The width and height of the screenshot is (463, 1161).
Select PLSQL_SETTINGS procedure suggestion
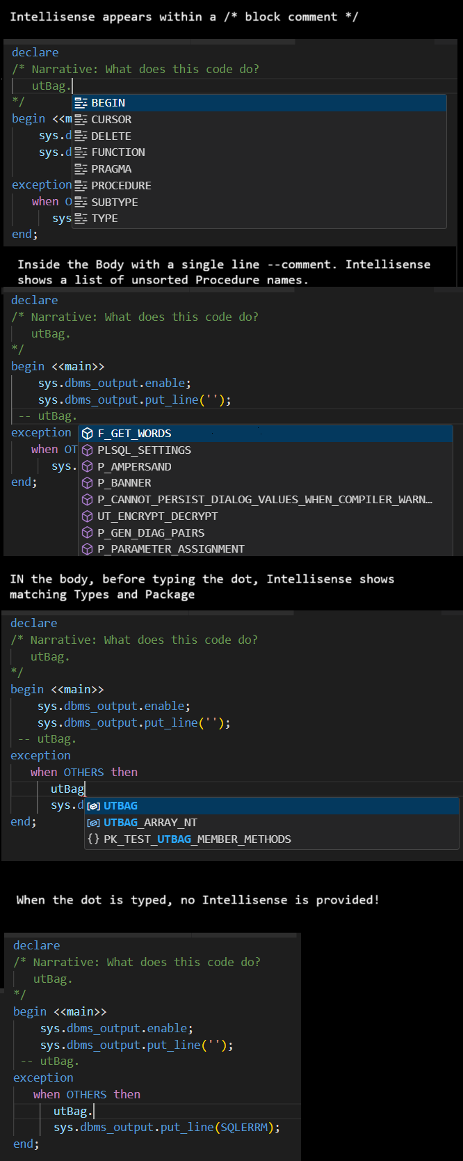click(266, 450)
